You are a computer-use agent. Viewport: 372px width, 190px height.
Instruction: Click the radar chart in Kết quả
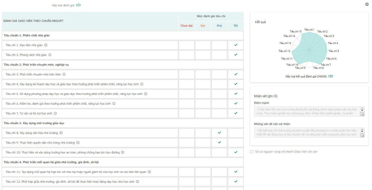(309, 50)
